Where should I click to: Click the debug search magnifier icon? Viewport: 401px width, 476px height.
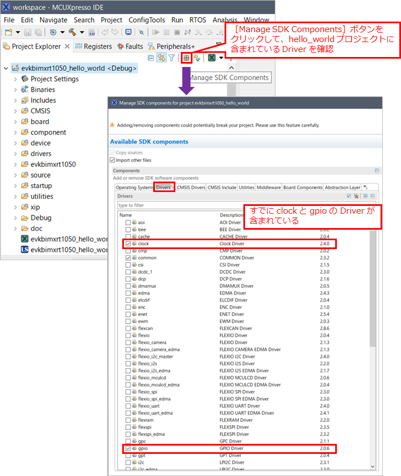[142, 32]
